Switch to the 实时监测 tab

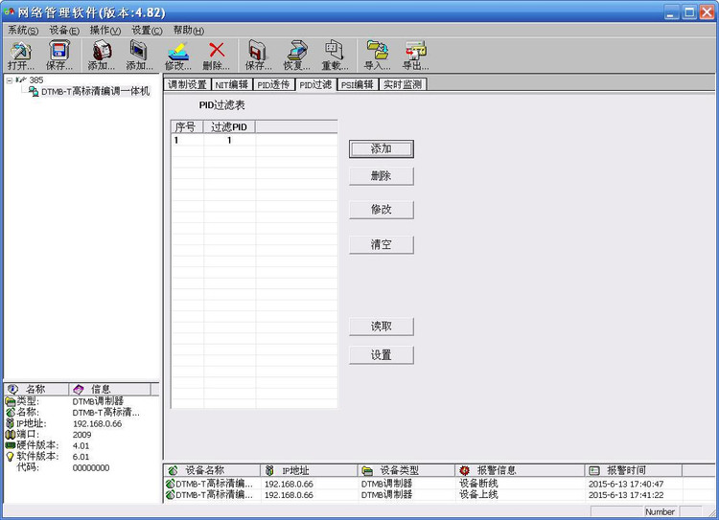pos(403,84)
